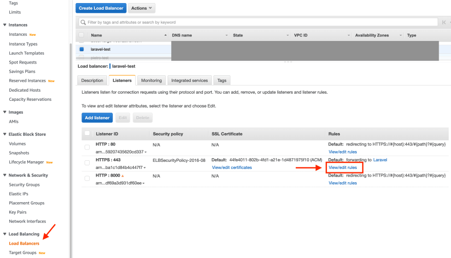Open View/edit rules for HTTP : 8000
Image resolution: width=451 pixels, height=258 pixels.
(x=342, y=183)
